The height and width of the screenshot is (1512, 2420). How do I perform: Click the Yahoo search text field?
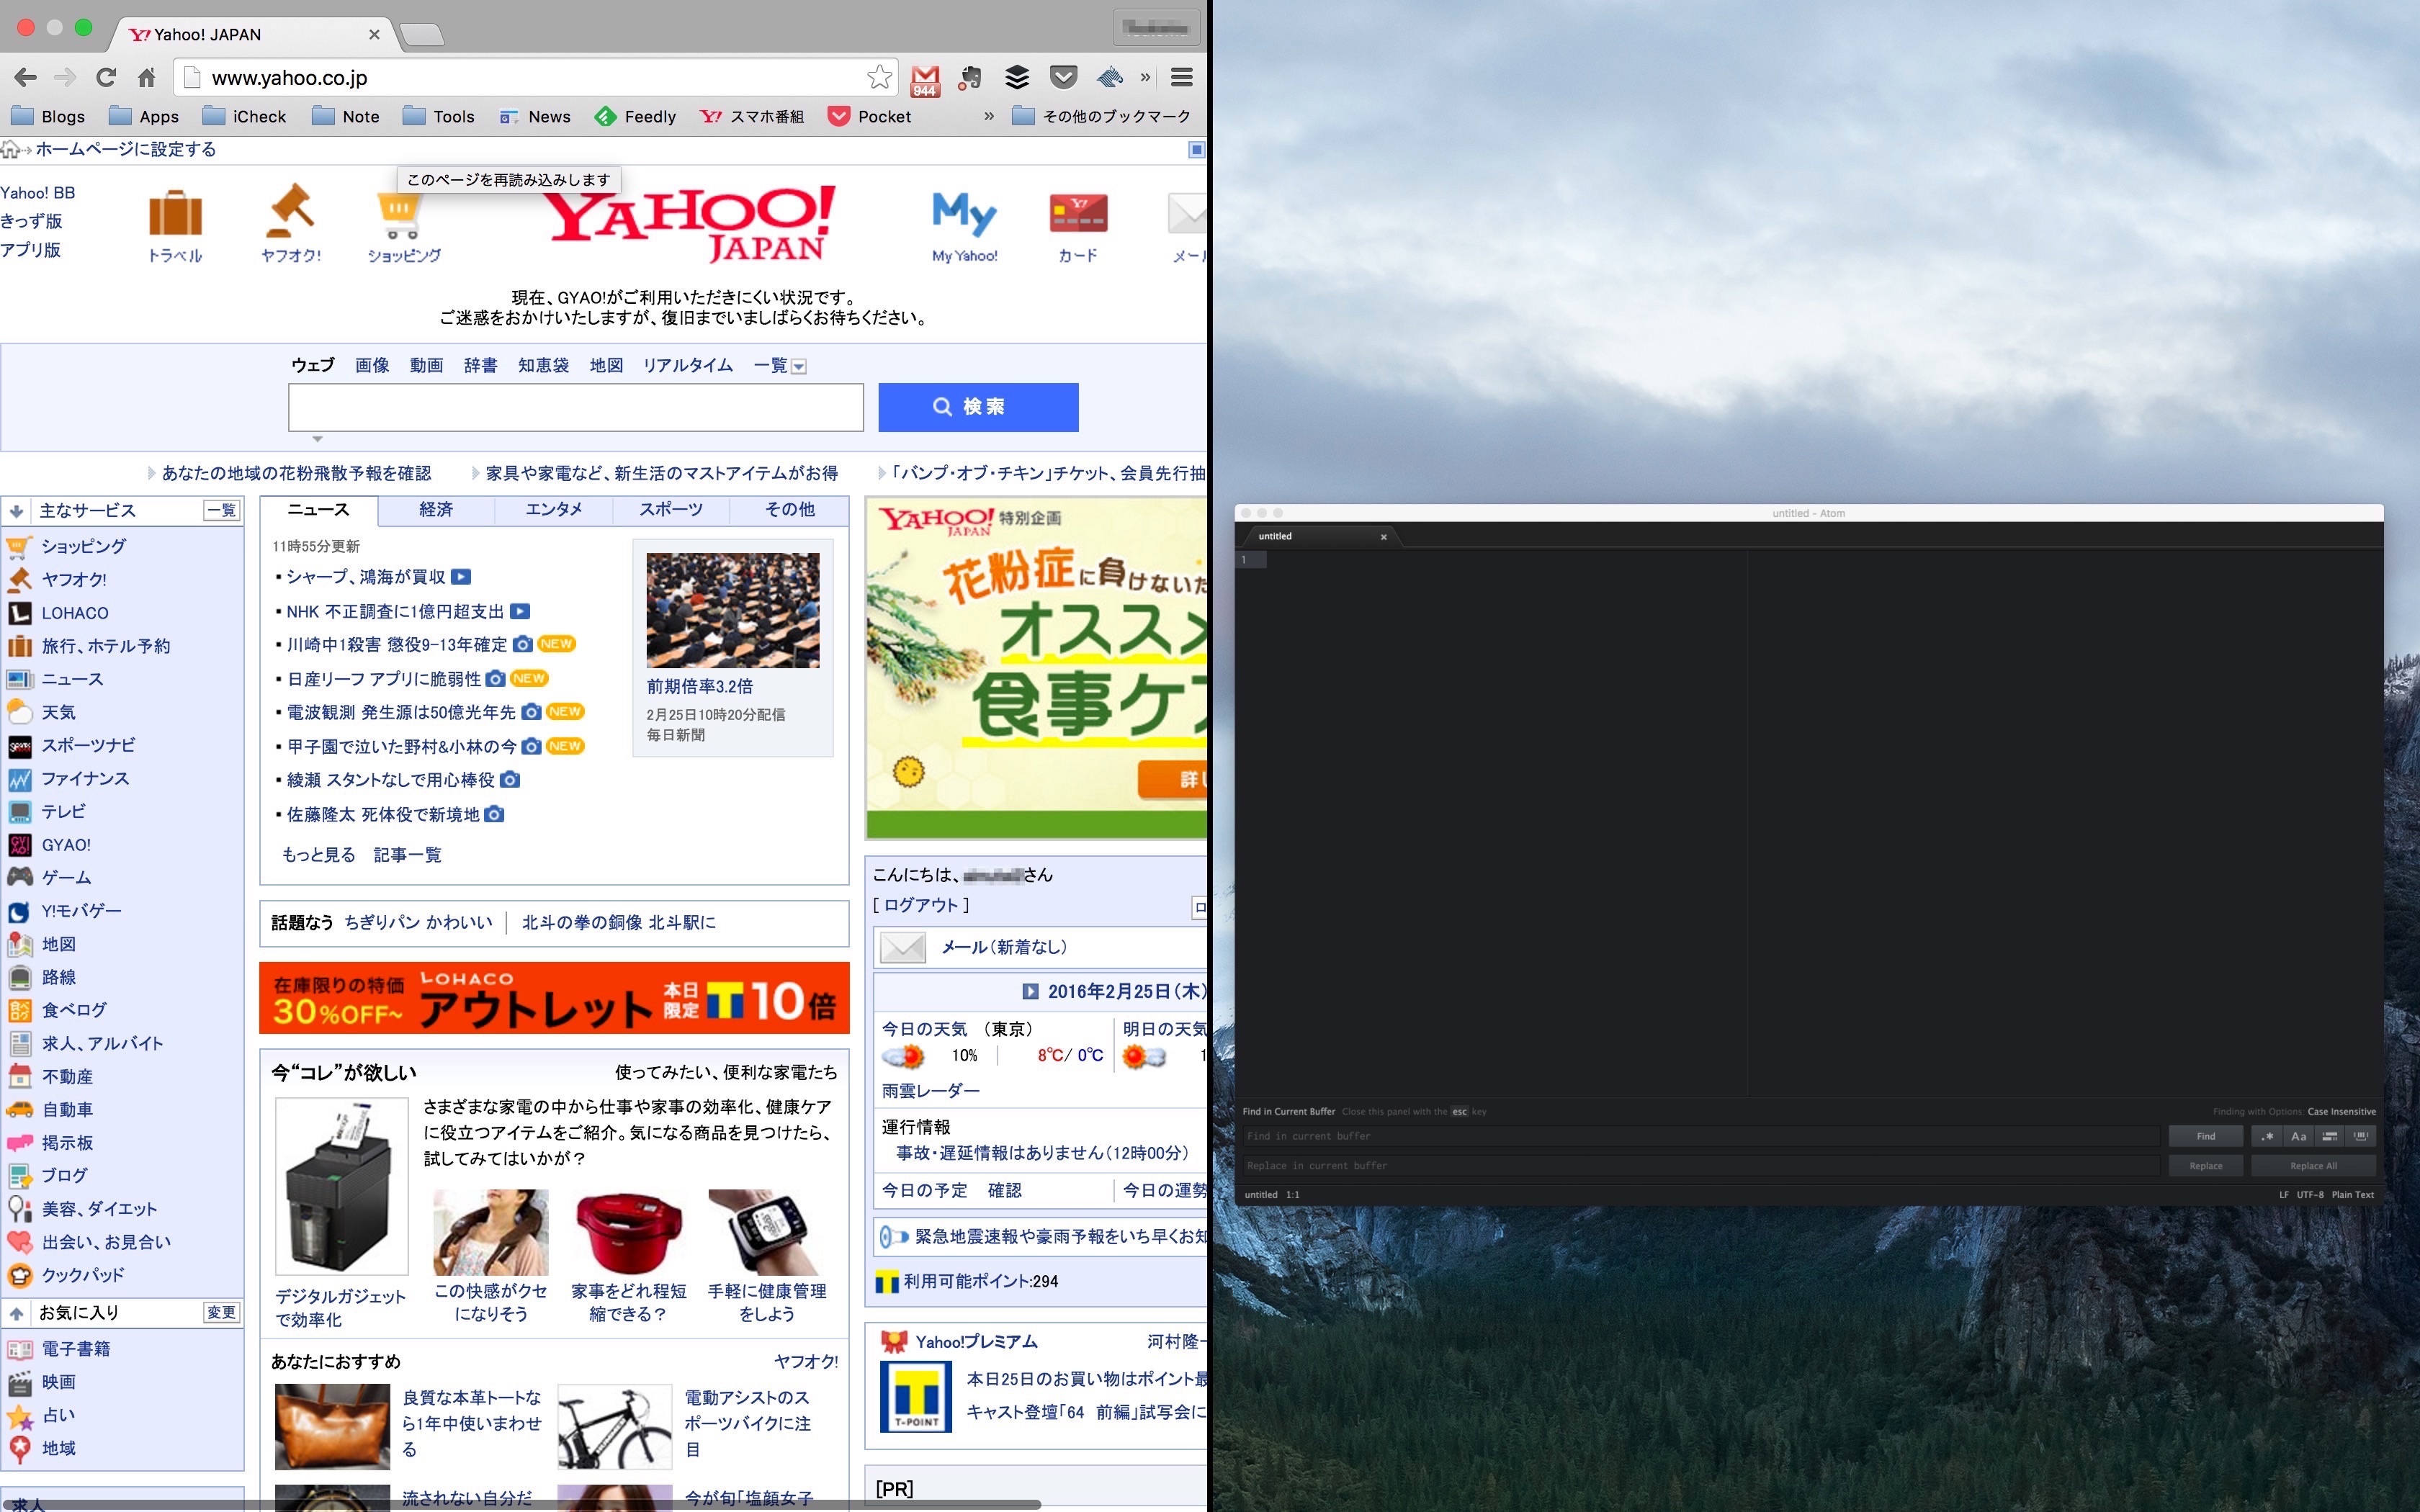tap(576, 407)
